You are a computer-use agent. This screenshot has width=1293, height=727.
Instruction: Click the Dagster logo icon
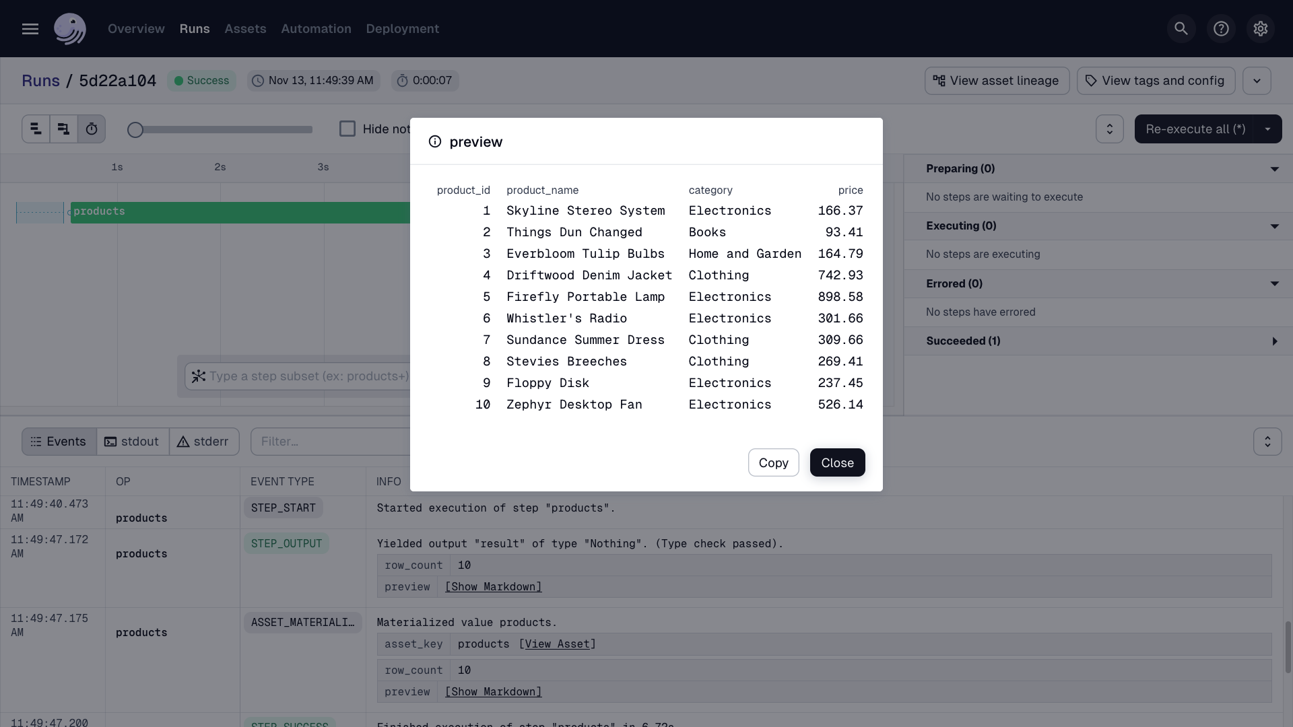pos(70,29)
